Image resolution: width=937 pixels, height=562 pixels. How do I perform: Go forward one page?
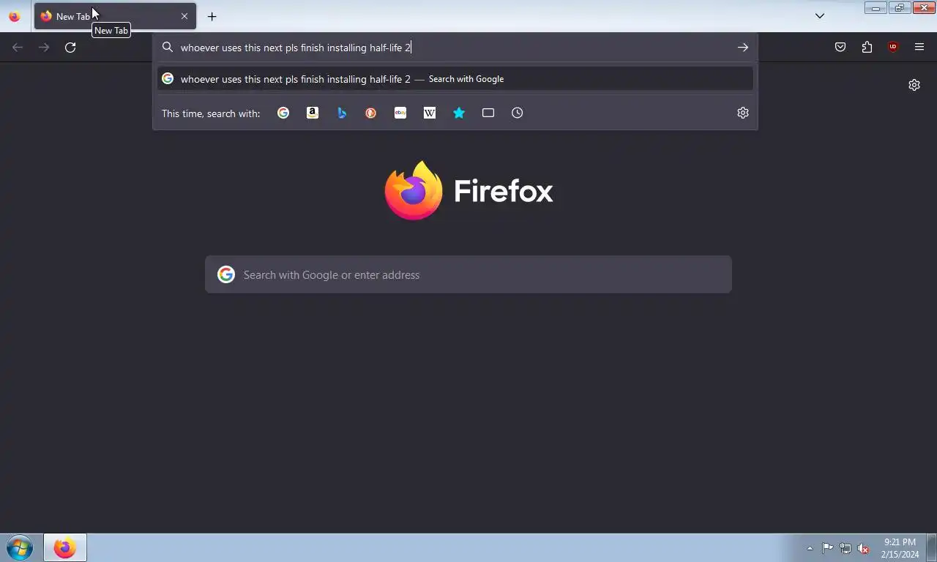[44, 48]
